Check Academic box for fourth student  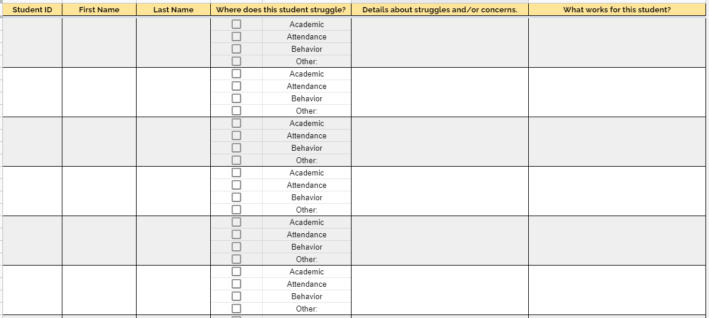coord(236,173)
